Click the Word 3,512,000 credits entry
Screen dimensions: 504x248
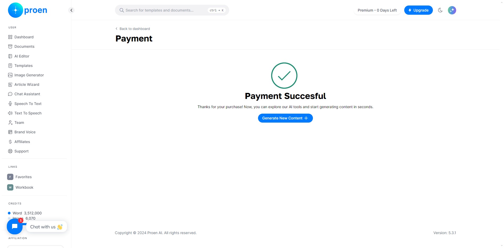(25, 213)
